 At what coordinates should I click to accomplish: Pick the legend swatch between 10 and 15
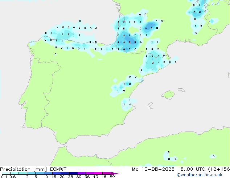click(x=48, y=173)
